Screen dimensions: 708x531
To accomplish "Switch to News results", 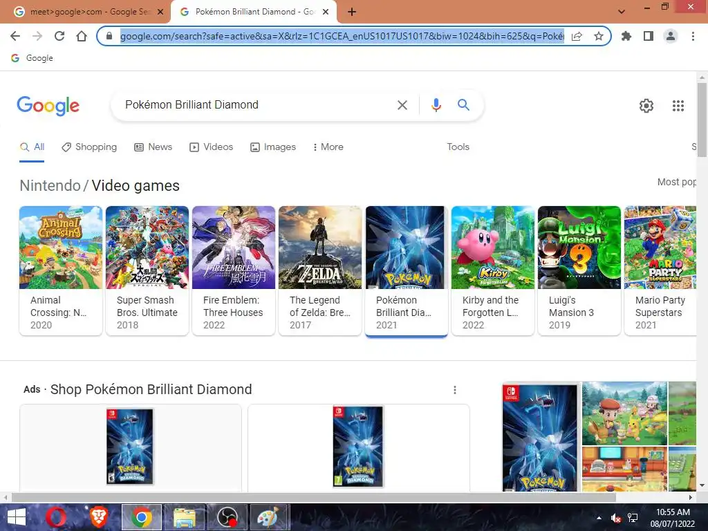I will coord(153,147).
